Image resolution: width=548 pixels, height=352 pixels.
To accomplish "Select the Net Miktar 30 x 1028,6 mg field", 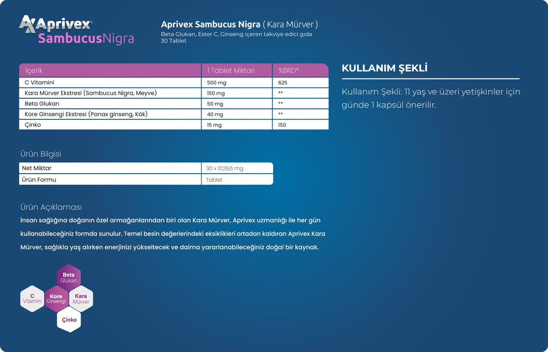I will pyautogui.click(x=236, y=168).
